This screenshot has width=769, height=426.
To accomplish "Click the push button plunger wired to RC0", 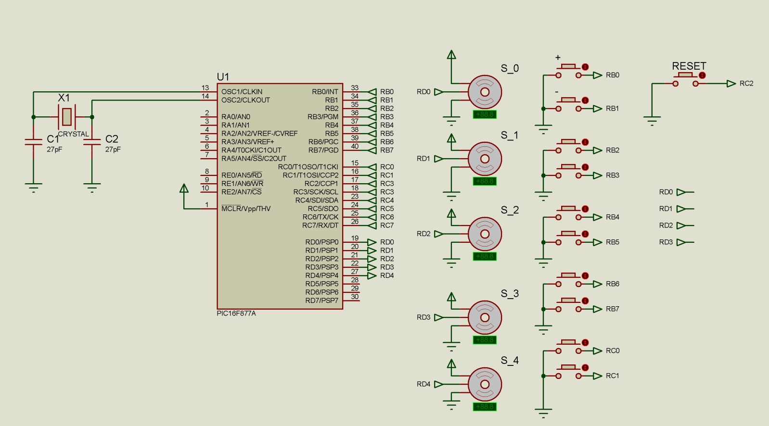I will click(x=568, y=343).
